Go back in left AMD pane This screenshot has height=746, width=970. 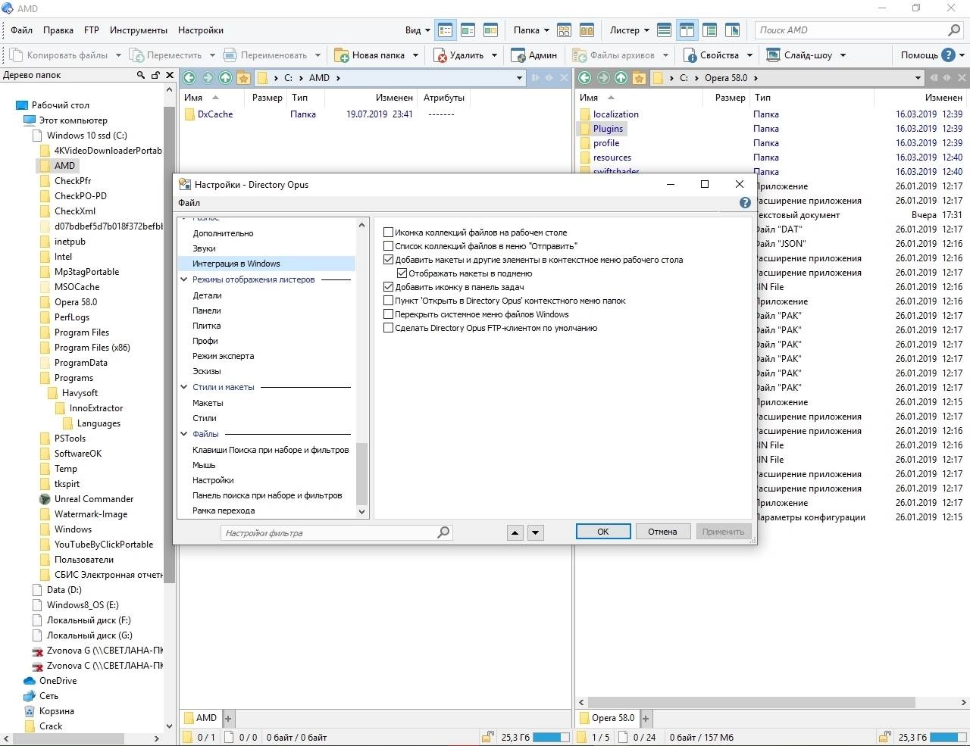189,78
